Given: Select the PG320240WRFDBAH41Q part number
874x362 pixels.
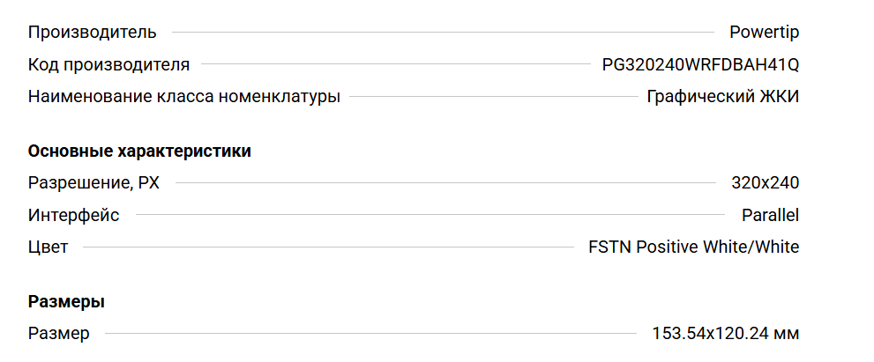Looking at the screenshot, I should [x=700, y=64].
